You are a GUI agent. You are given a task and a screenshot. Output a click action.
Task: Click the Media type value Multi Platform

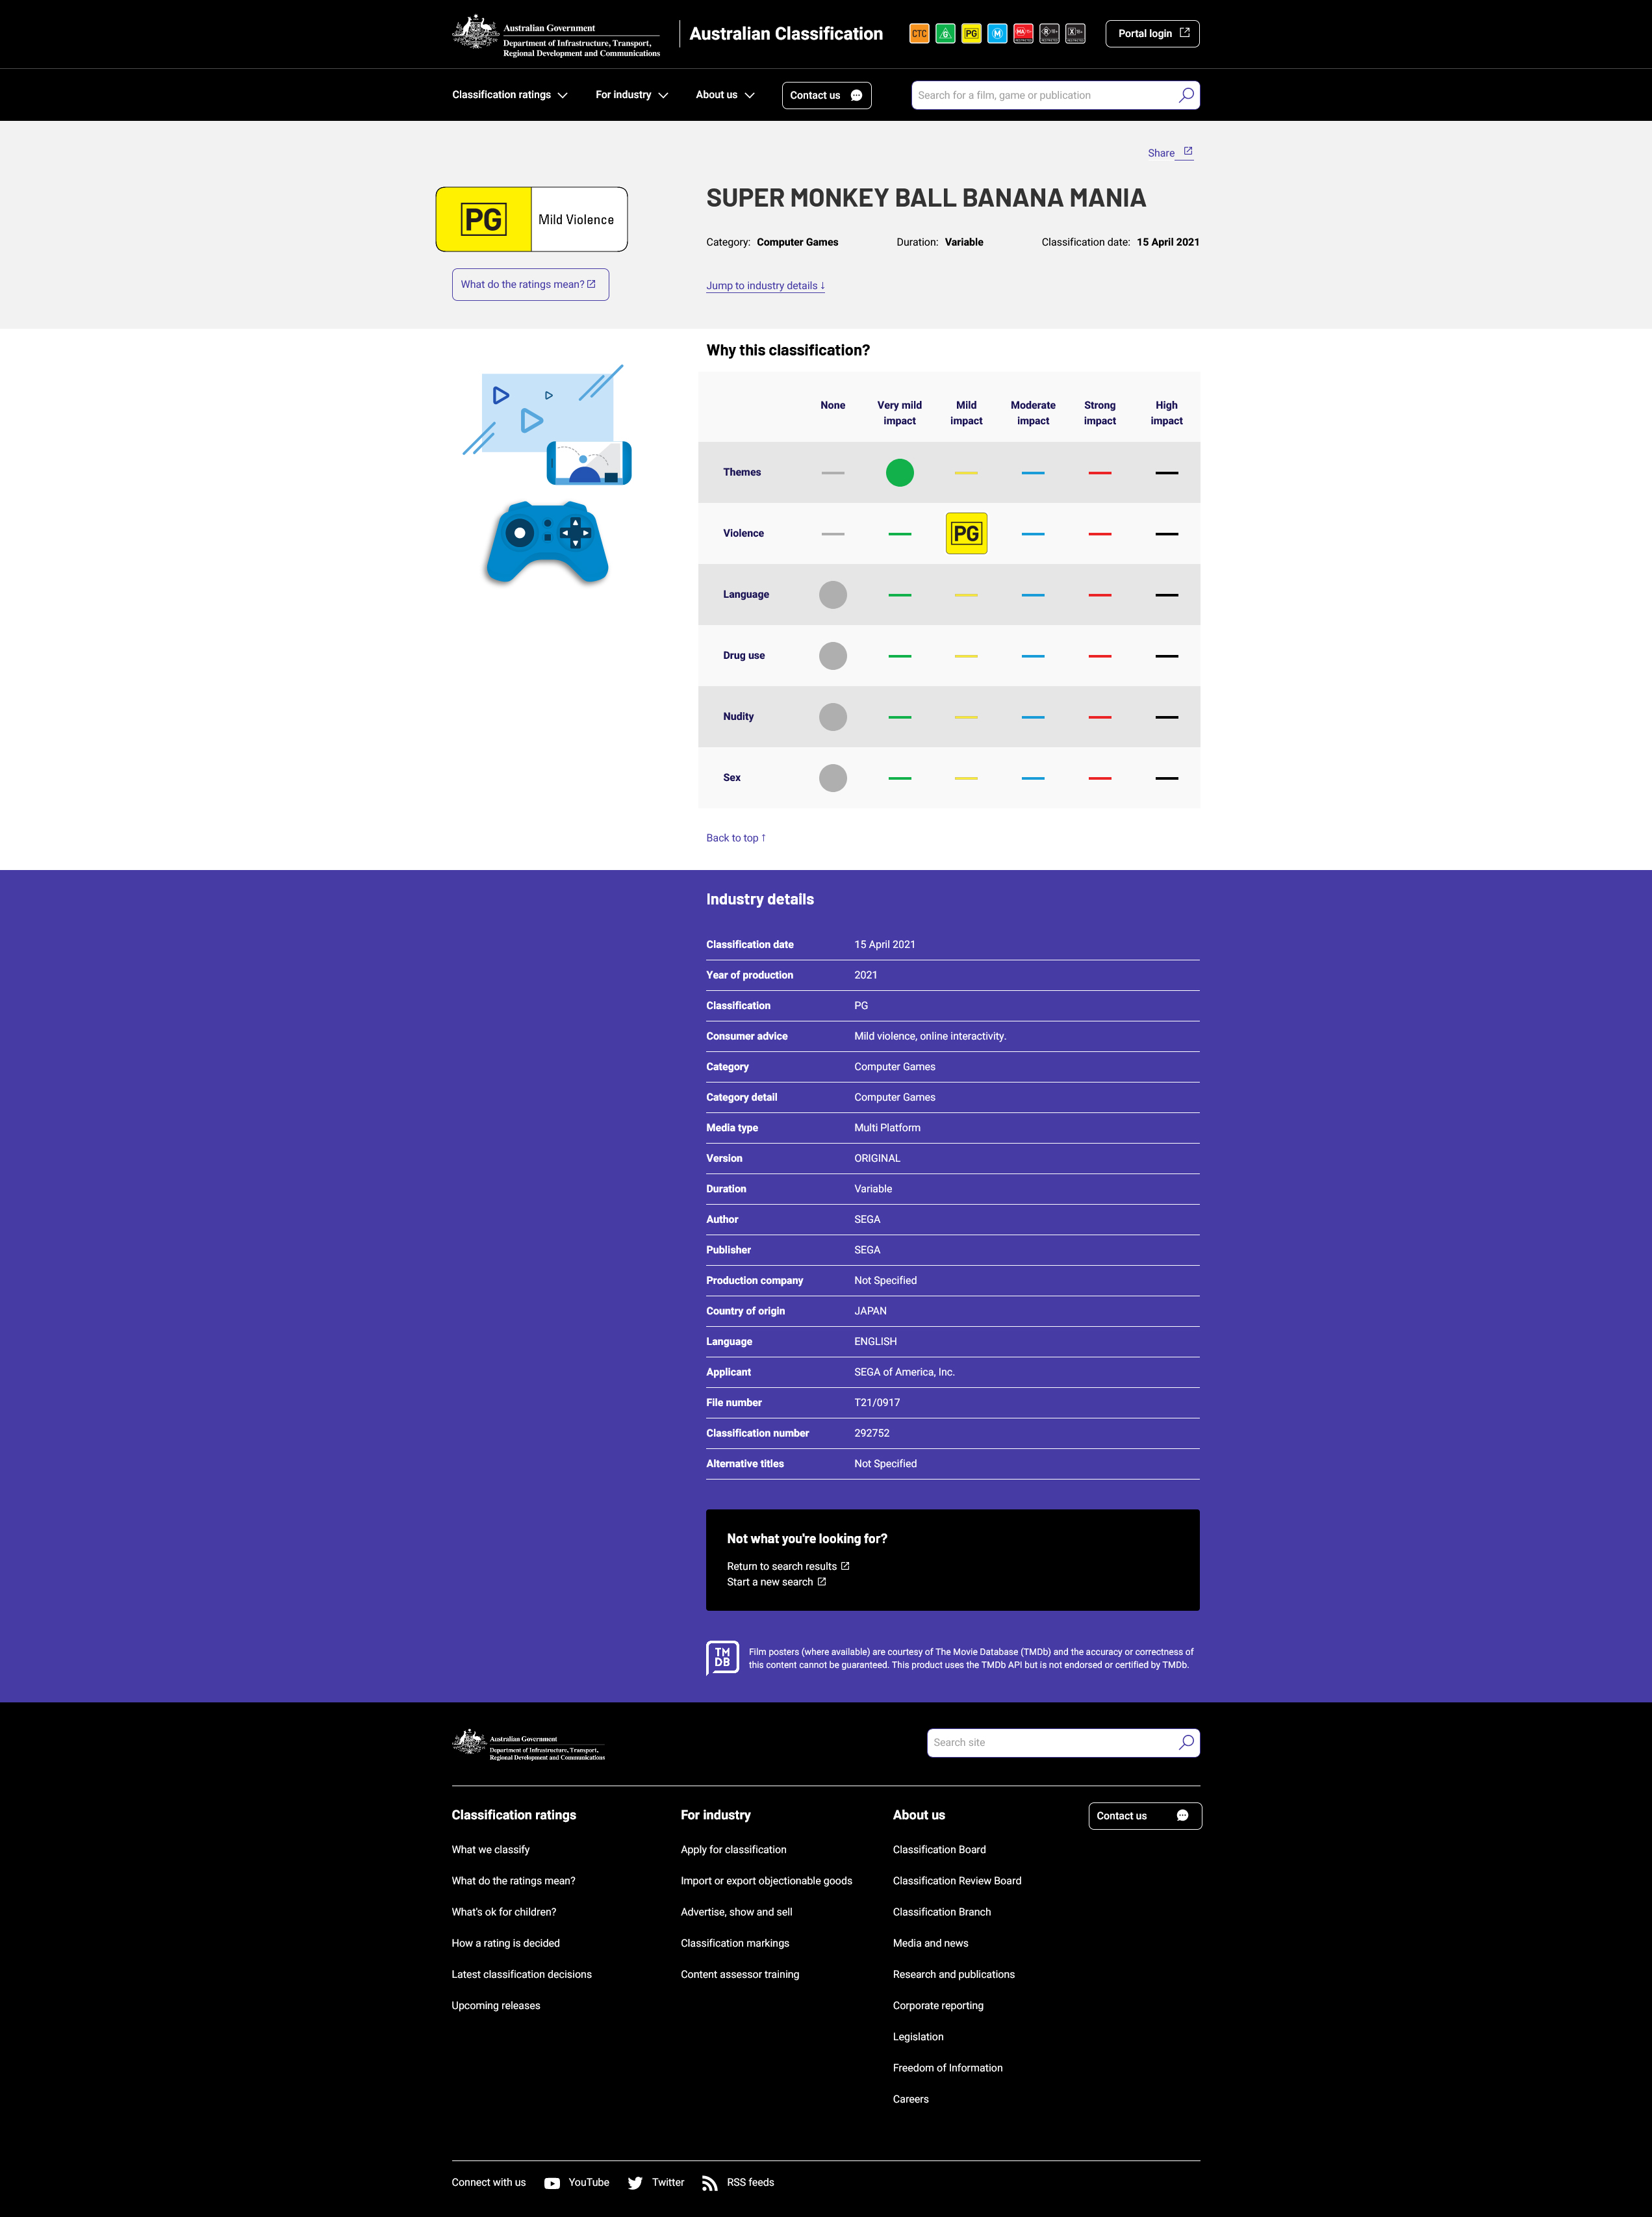point(888,1128)
